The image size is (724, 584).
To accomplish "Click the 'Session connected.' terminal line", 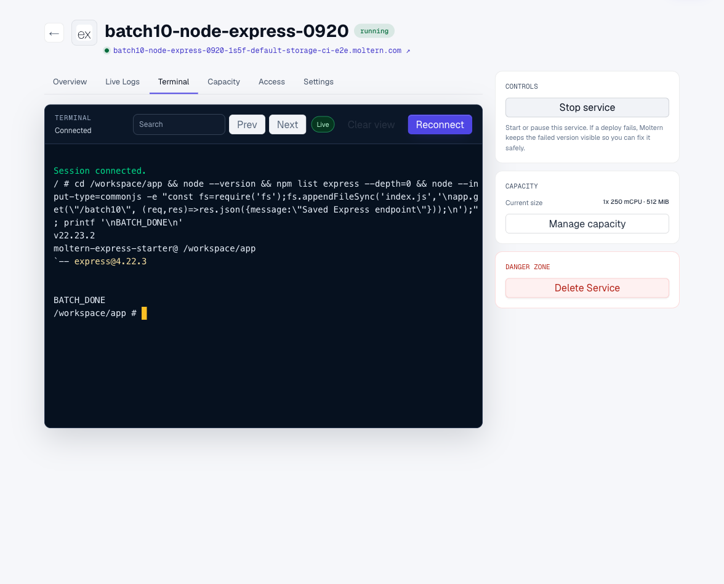I will coord(100,171).
